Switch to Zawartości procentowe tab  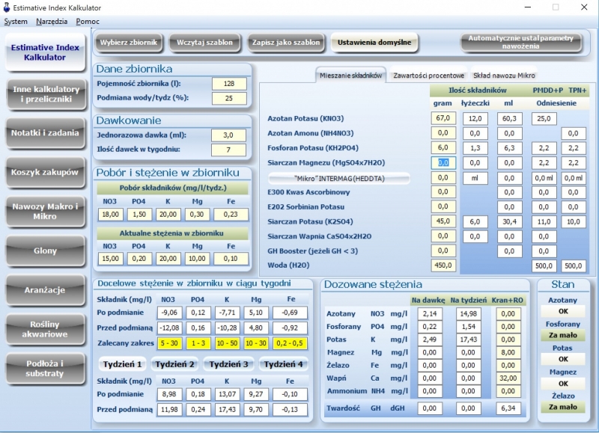click(x=428, y=76)
